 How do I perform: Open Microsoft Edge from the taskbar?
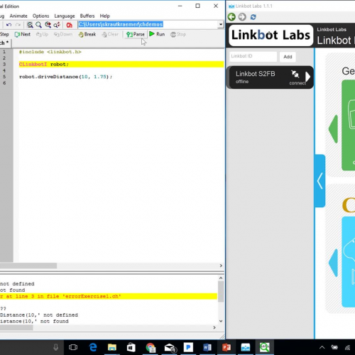(93, 347)
